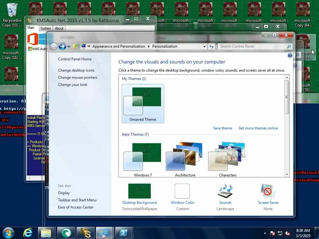Expand the breadcrumb arrow after Appearance and Personalization
Screen dimensions: 319x239
pyautogui.click(x=149, y=47)
